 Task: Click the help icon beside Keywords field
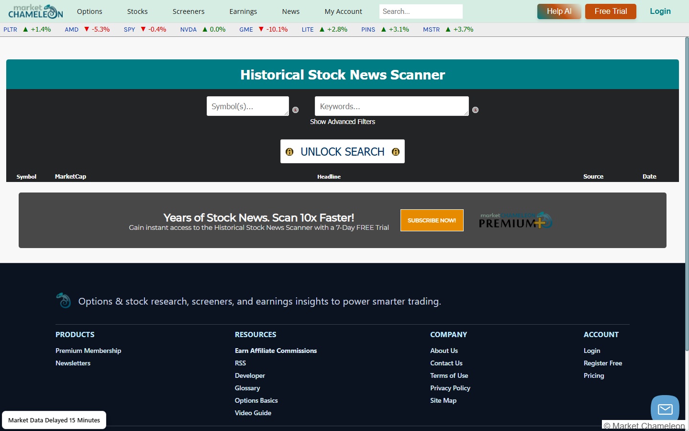coord(475,110)
